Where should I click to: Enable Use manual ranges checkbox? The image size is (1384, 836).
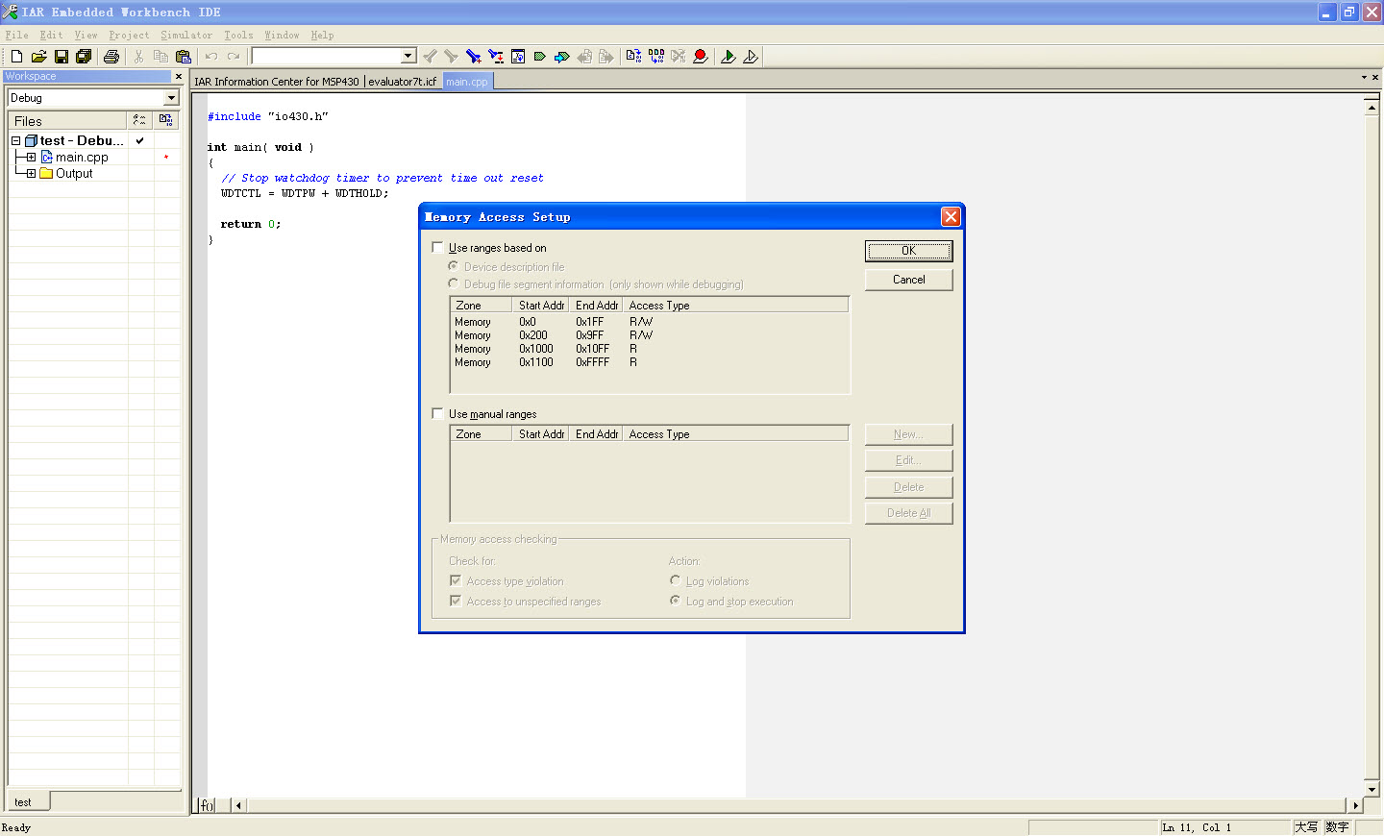tap(438, 413)
